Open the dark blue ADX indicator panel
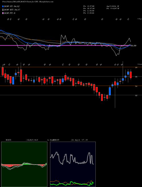This screenshot has height=187, width=142. 73,164
